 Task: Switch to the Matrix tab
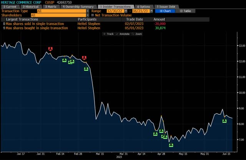pyautogui.click(x=51, y=7)
